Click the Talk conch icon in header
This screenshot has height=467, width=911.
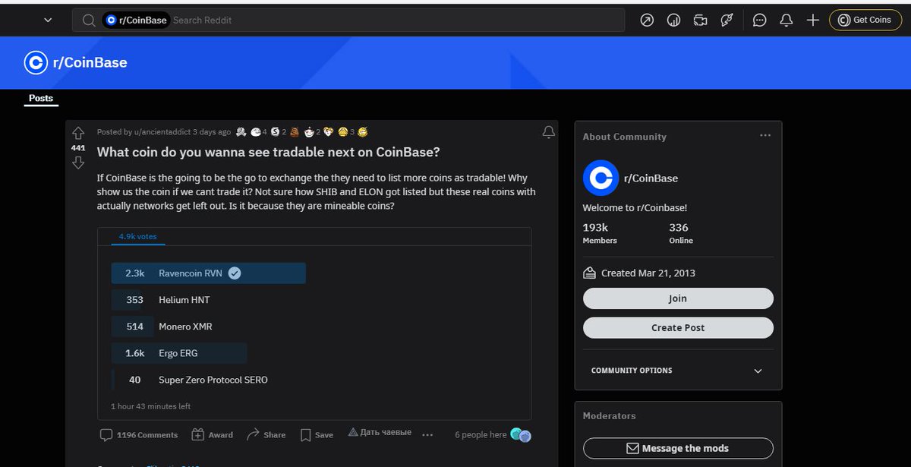[727, 21]
